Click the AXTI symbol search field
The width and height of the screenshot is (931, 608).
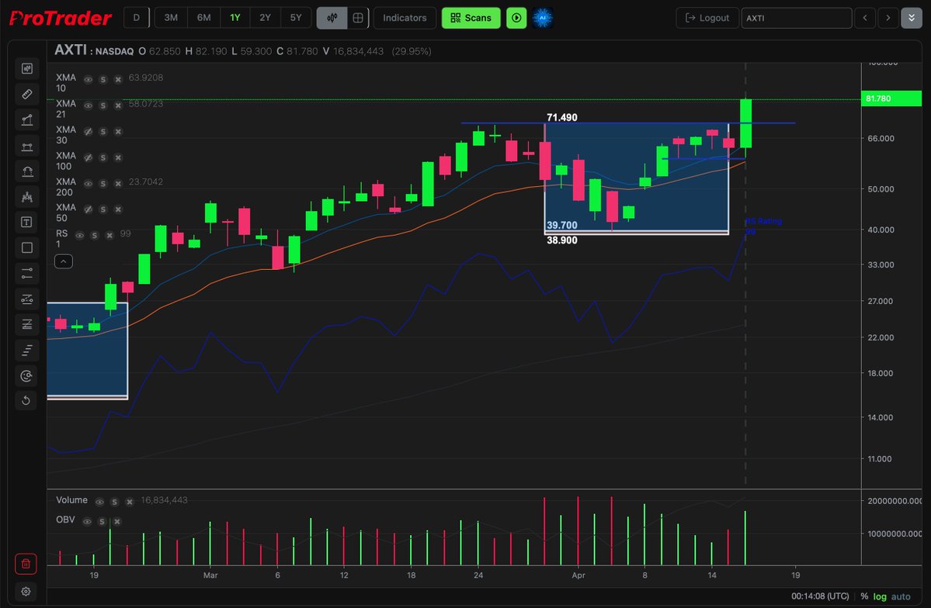tap(797, 17)
